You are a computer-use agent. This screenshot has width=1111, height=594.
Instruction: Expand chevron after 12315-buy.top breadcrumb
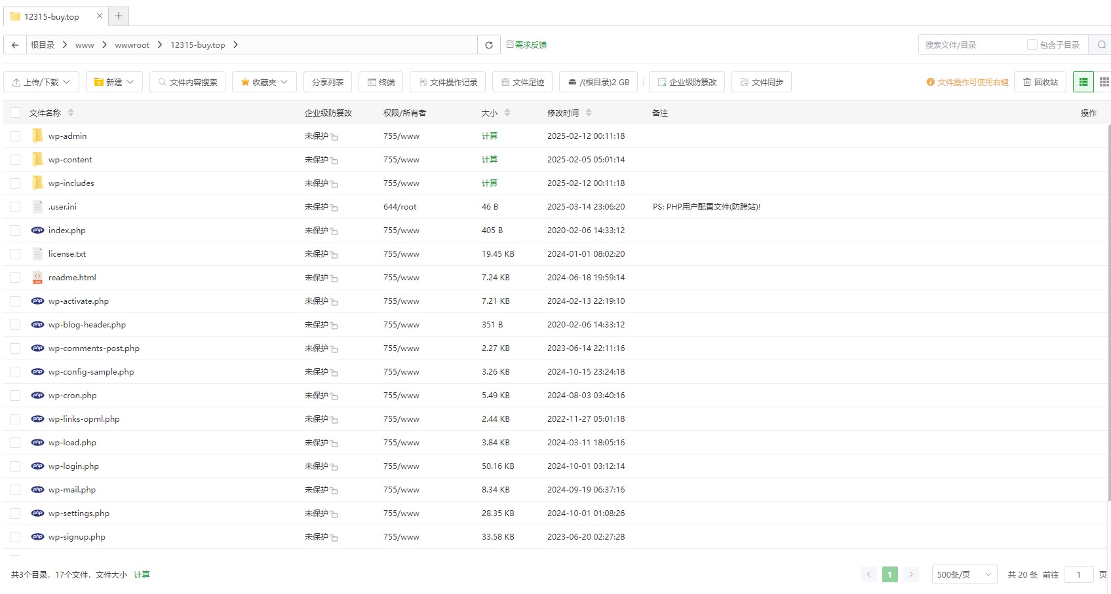(x=235, y=45)
